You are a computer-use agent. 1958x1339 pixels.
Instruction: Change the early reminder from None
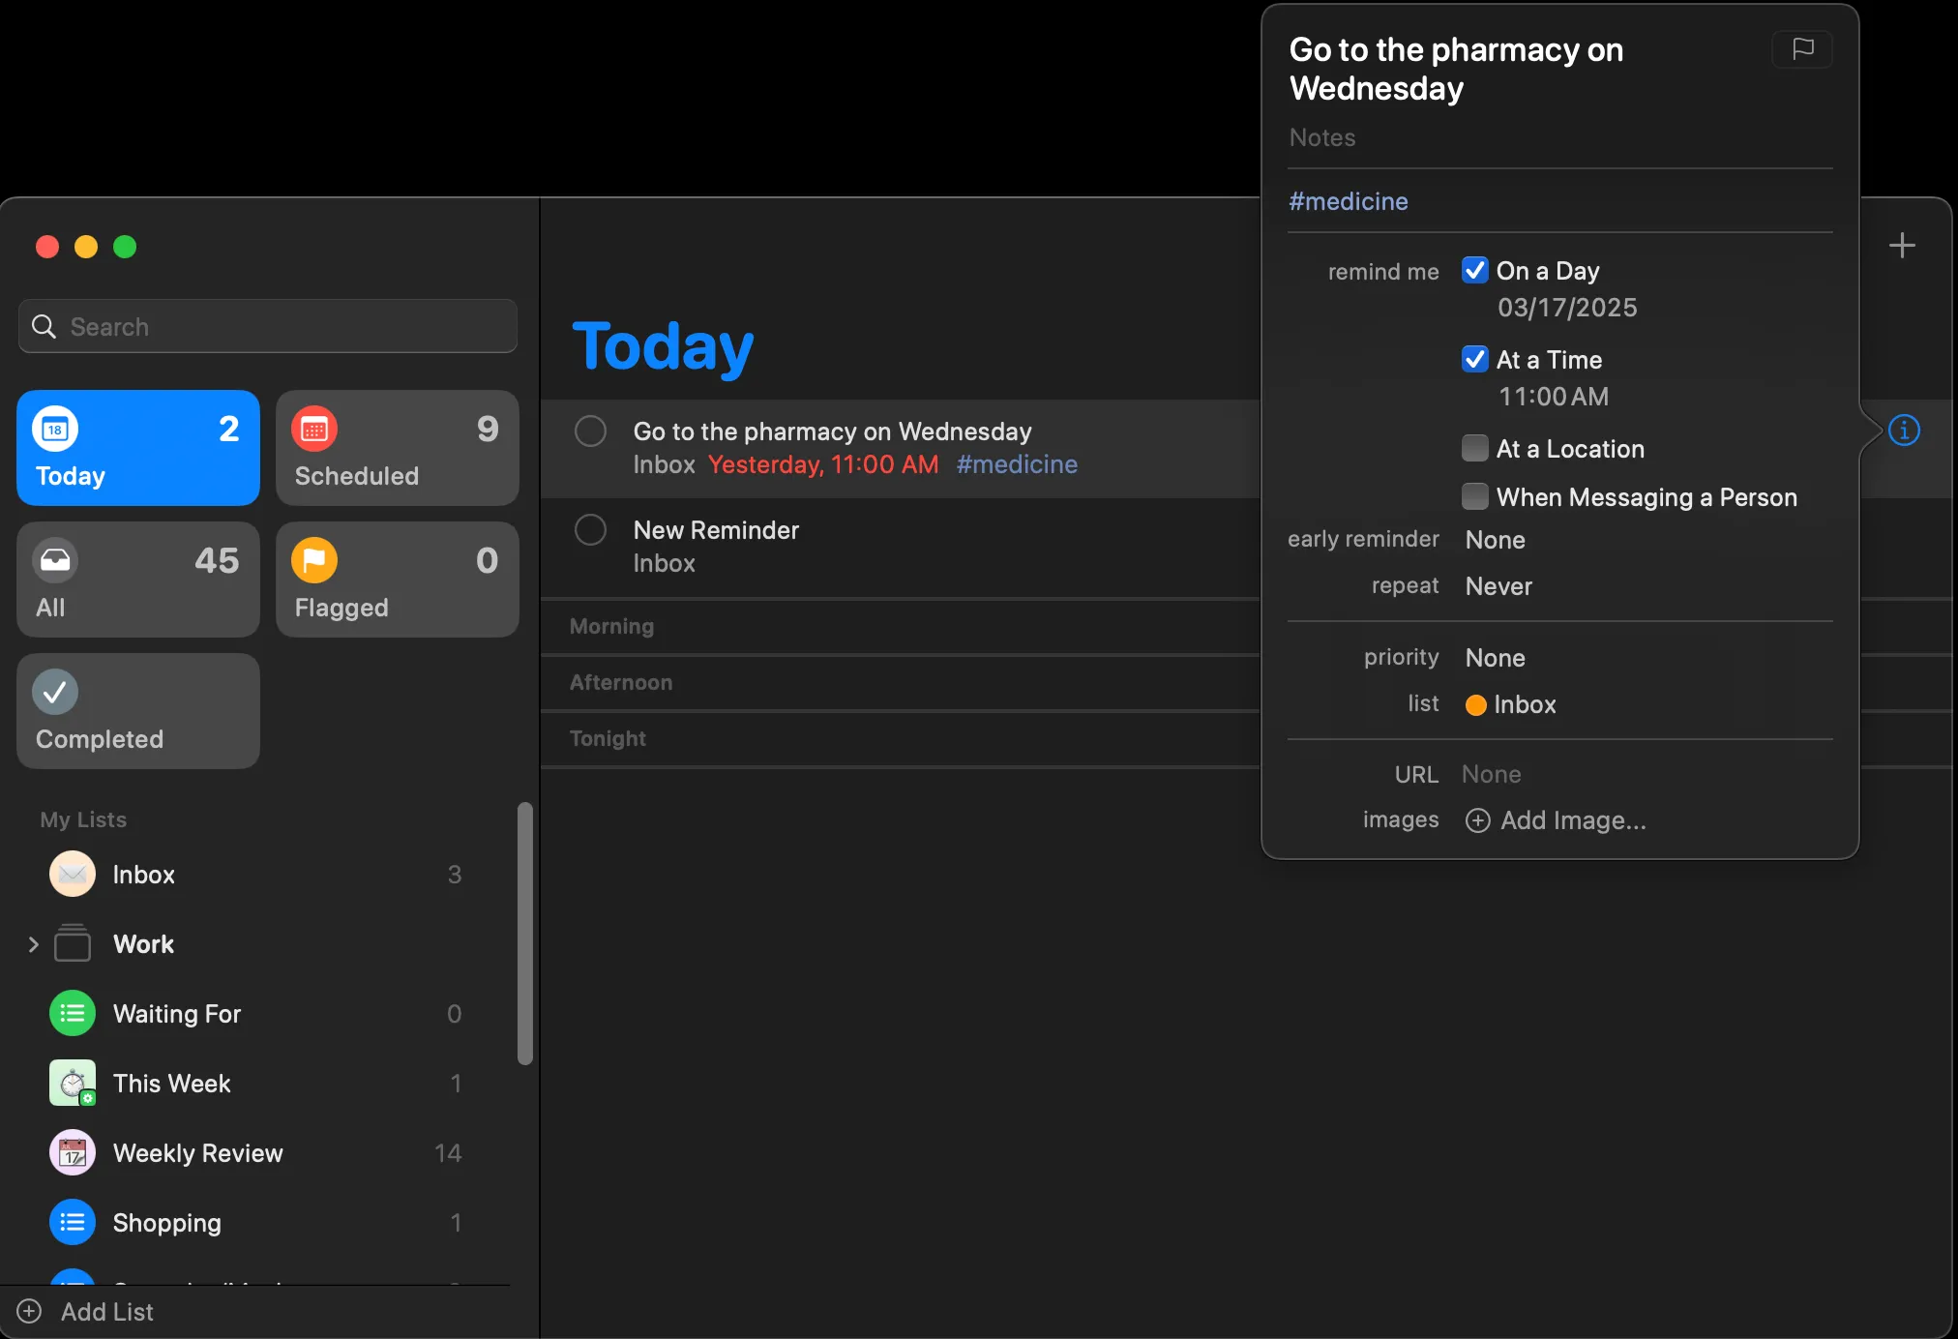[1495, 540]
